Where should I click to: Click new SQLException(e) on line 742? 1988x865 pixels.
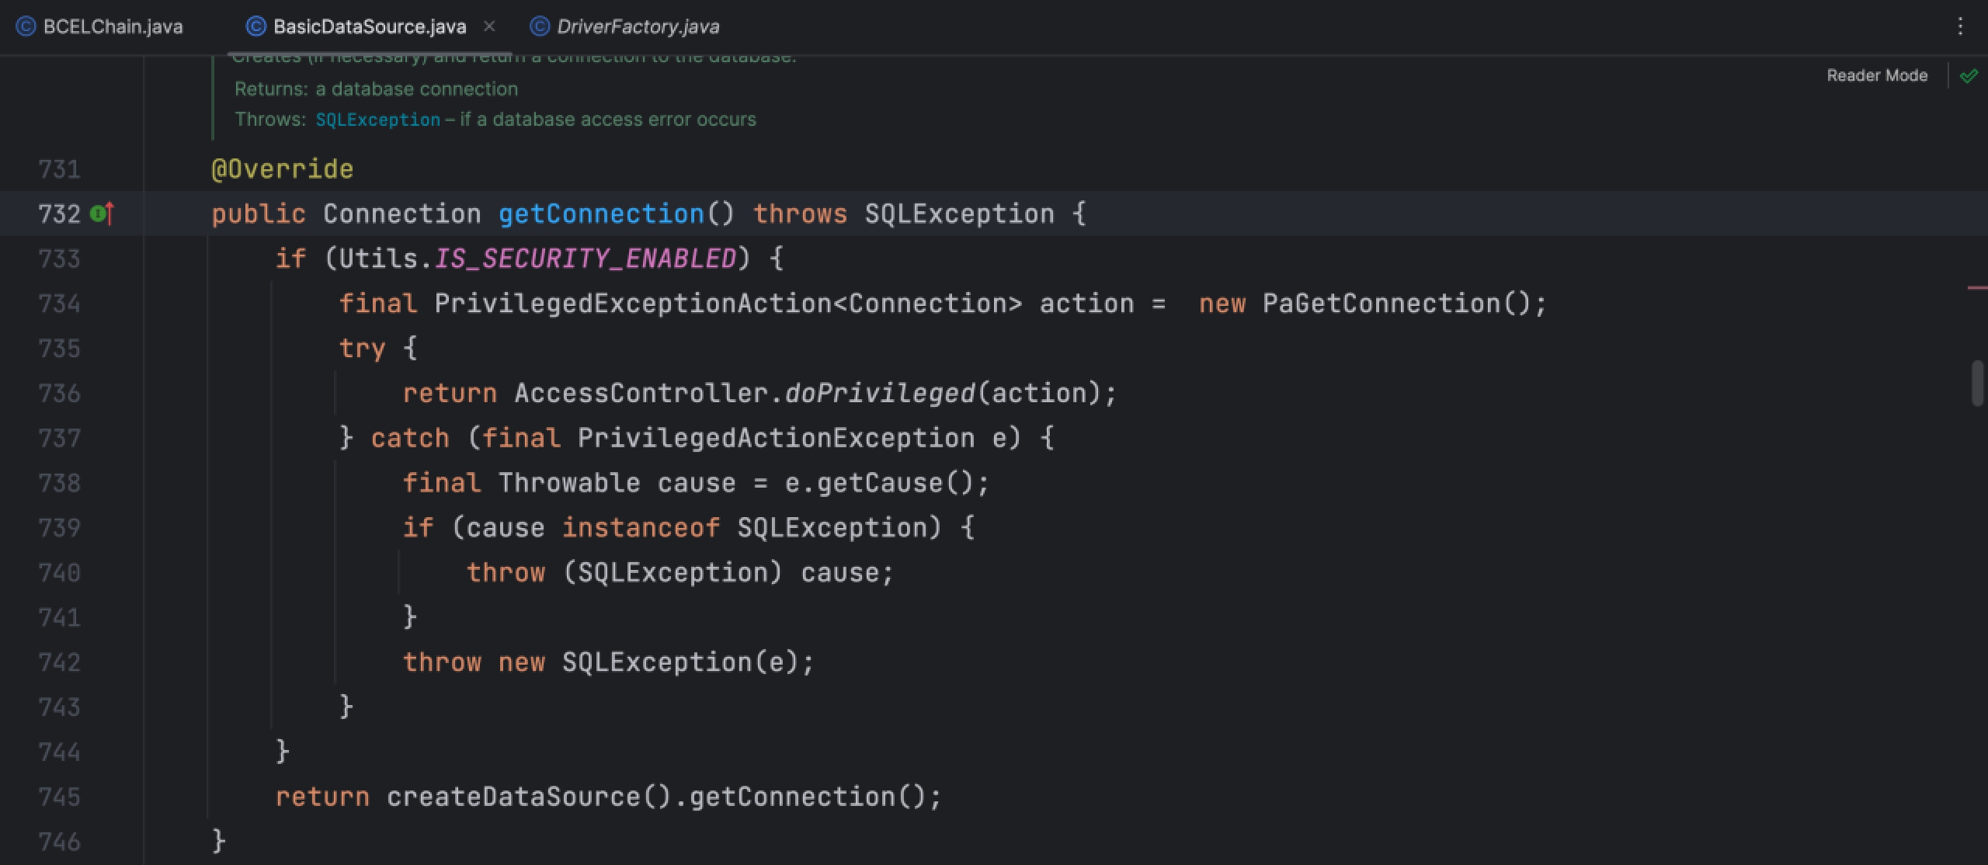[x=648, y=662]
